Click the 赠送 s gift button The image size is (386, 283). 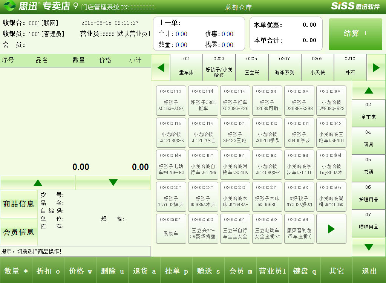tap(208, 271)
